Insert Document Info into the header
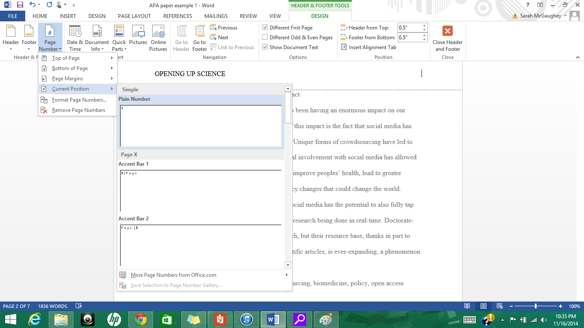 coord(97,37)
